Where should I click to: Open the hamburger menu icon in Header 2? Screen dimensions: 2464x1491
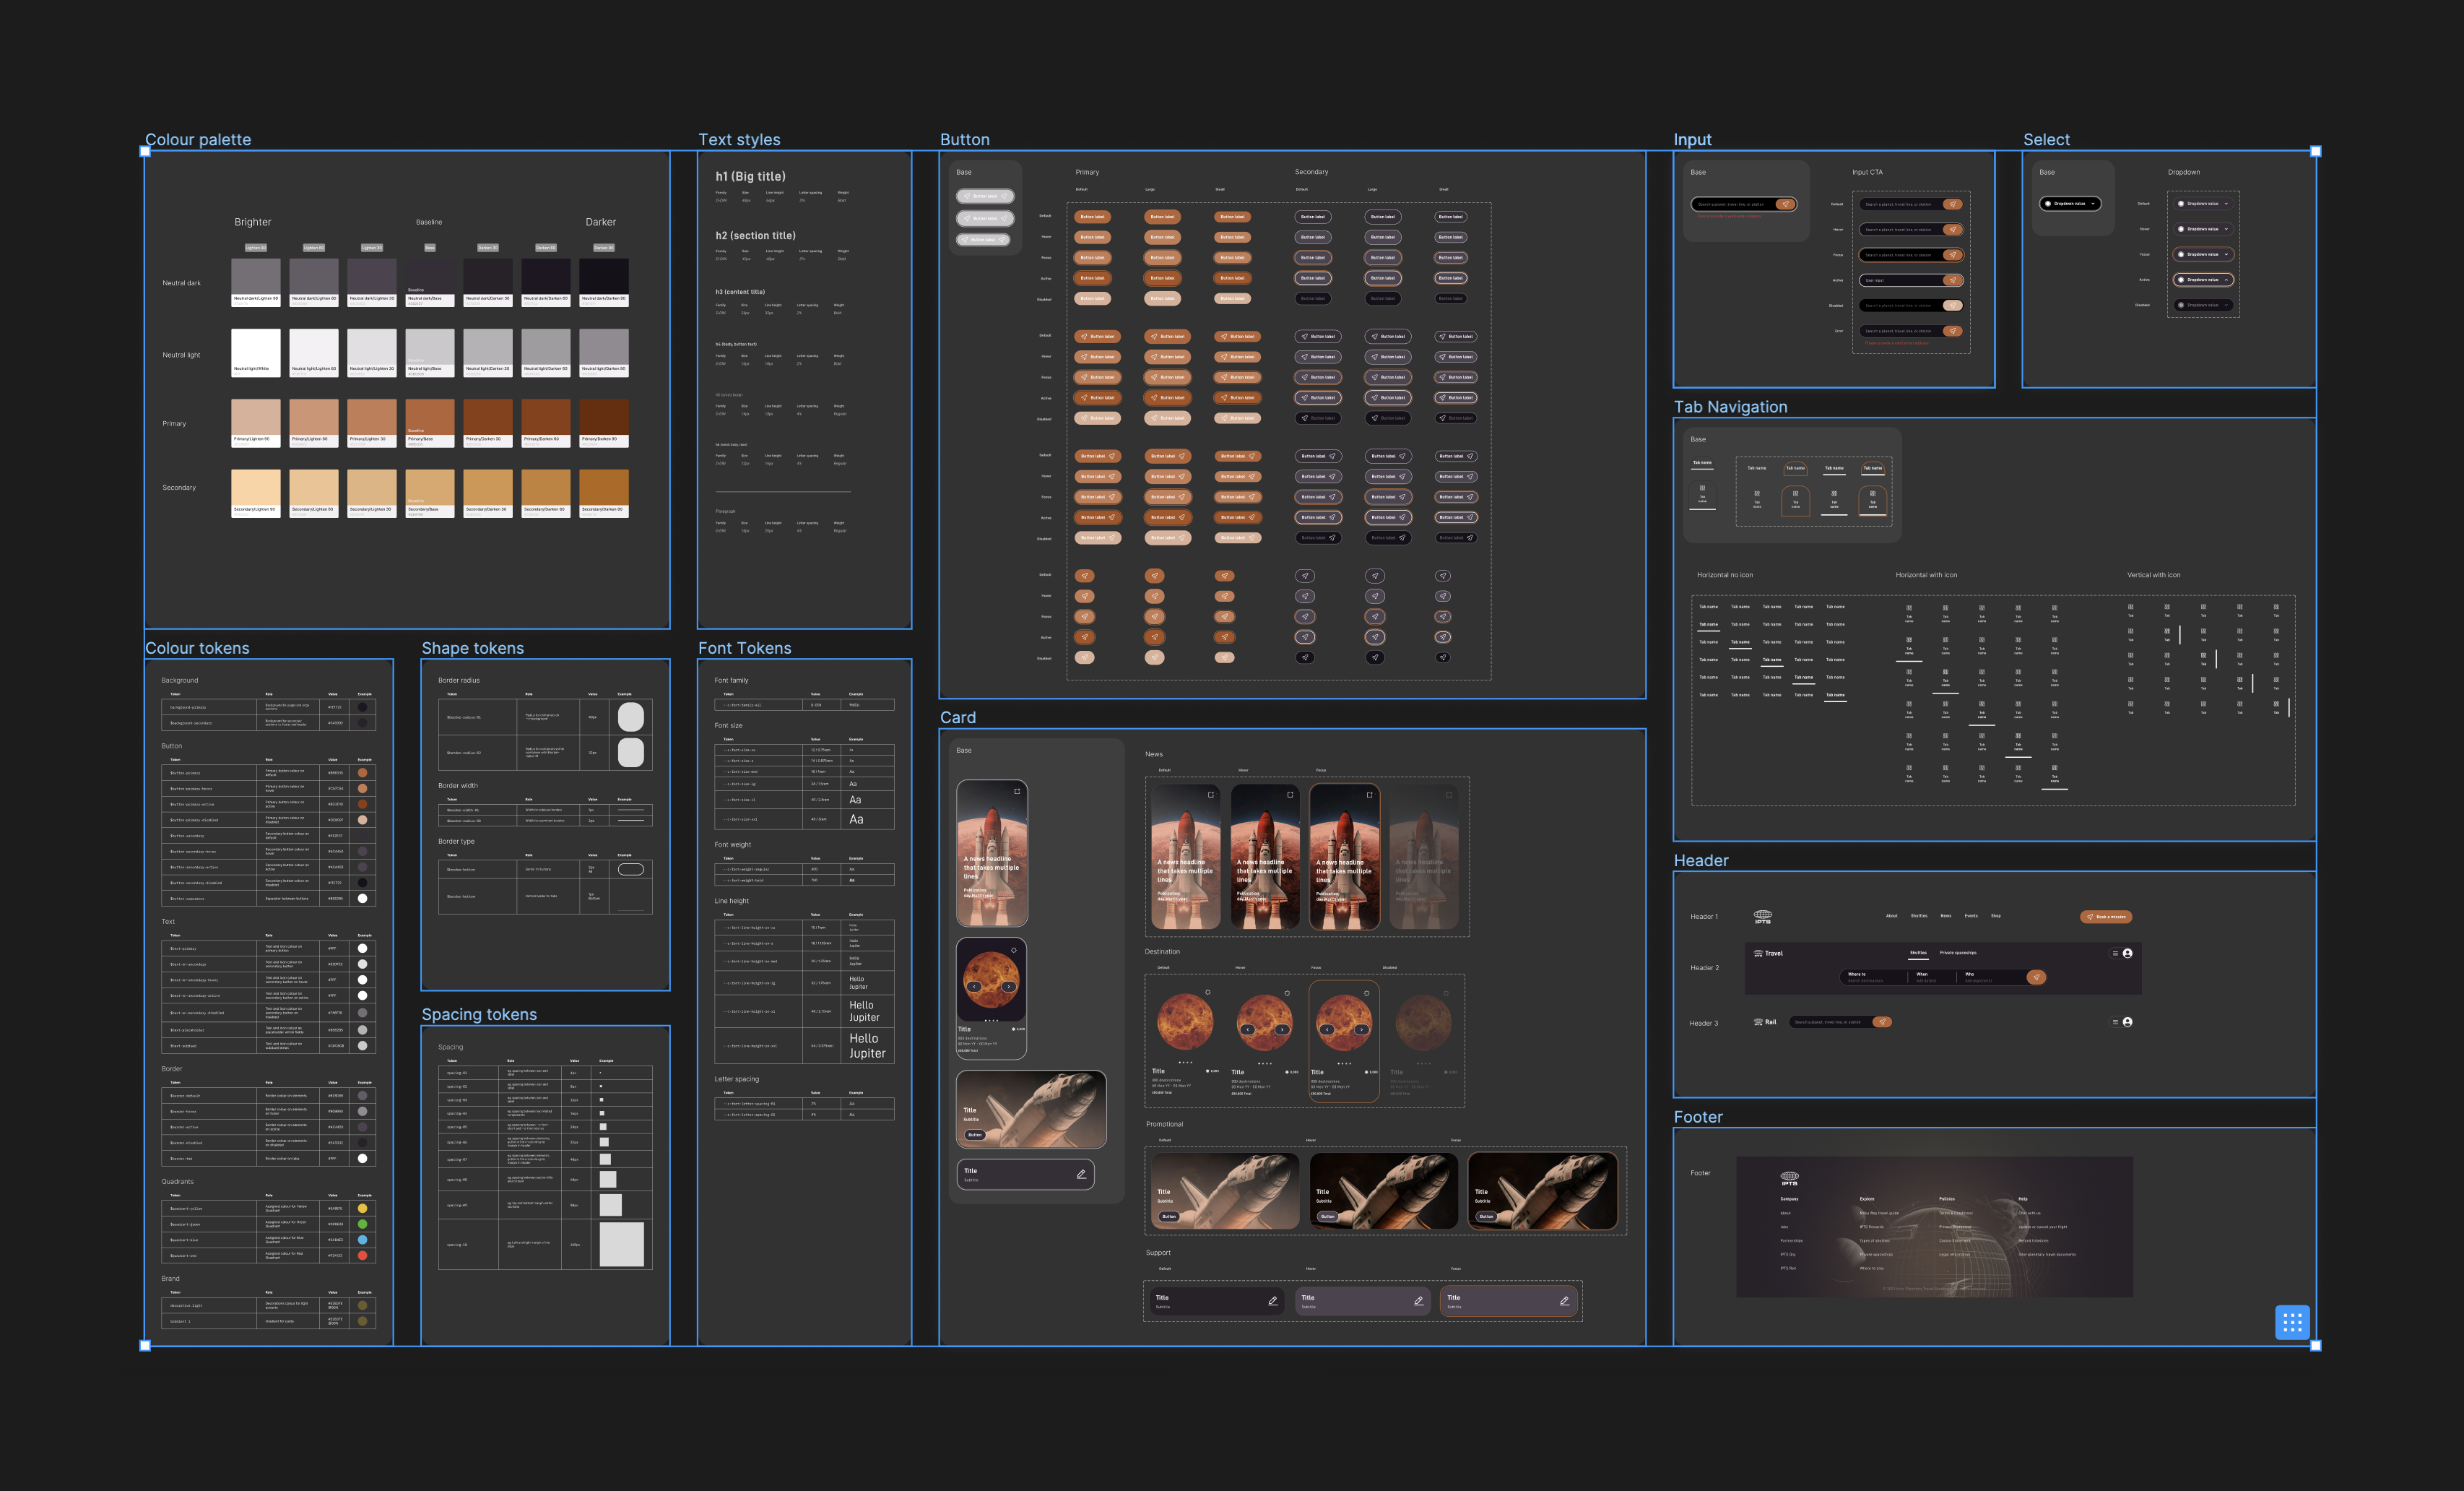pos(2116,953)
